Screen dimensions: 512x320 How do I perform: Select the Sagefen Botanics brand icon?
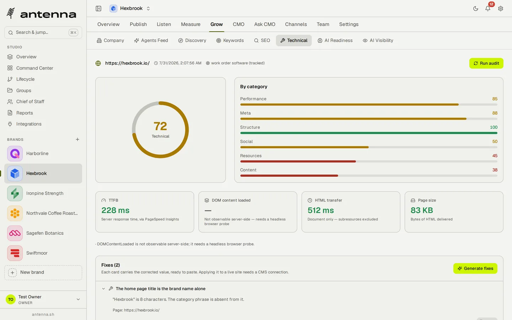(x=15, y=233)
